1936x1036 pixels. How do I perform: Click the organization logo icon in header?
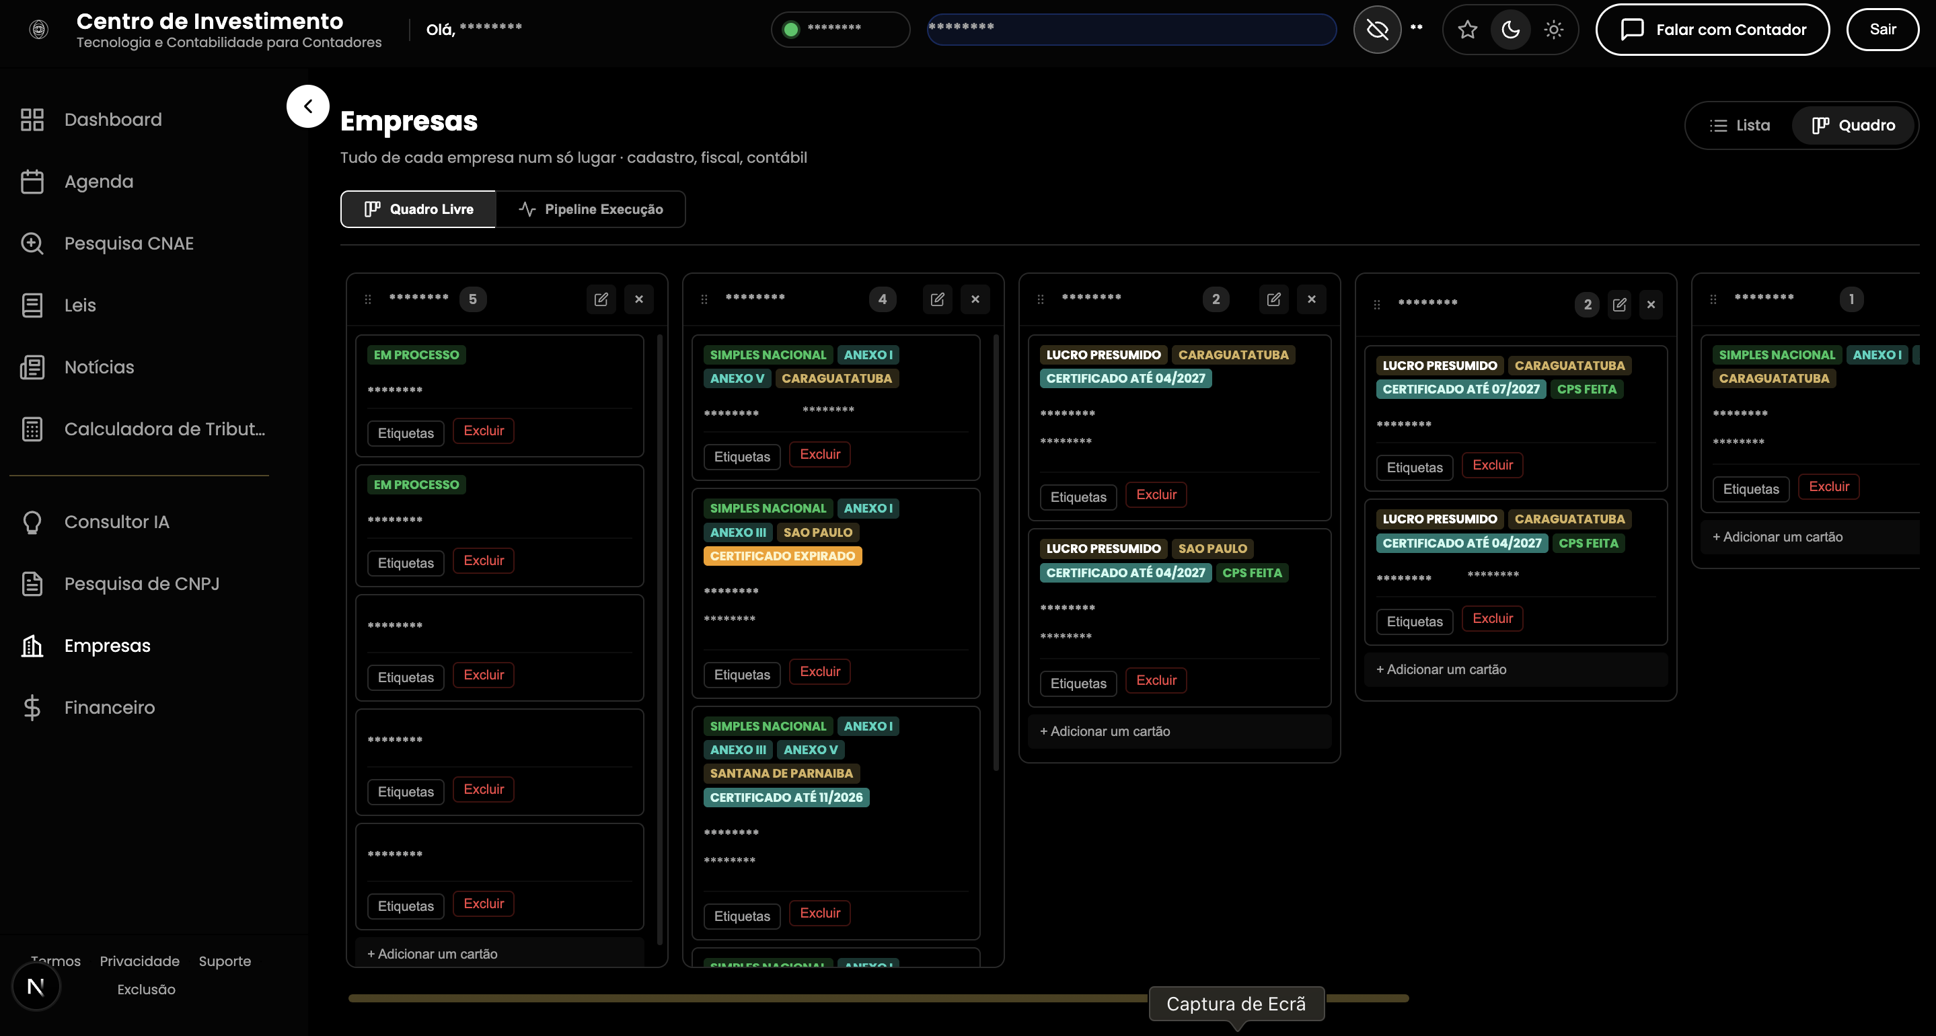pyautogui.click(x=38, y=30)
